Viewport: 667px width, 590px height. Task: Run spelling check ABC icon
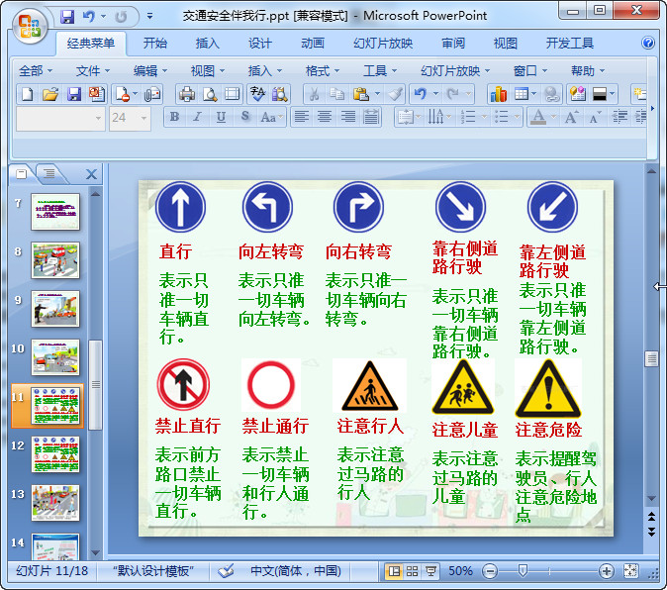[257, 94]
